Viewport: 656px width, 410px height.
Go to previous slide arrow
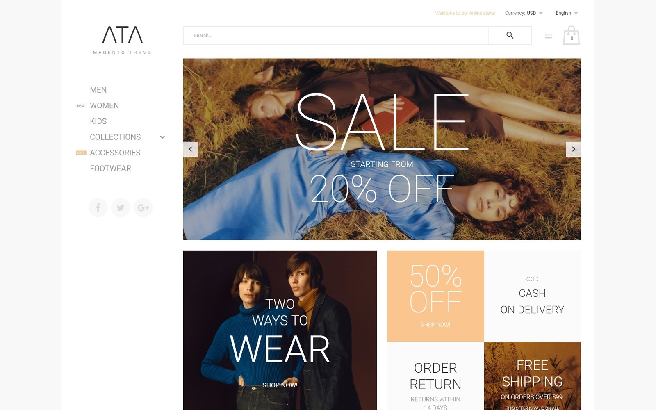pyautogui.click(x=190, y=149)
